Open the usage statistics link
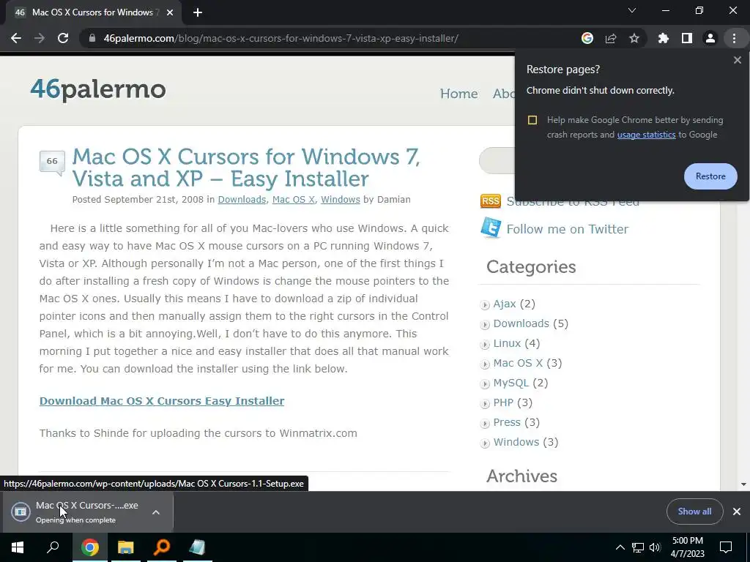 tap(646, 135)
